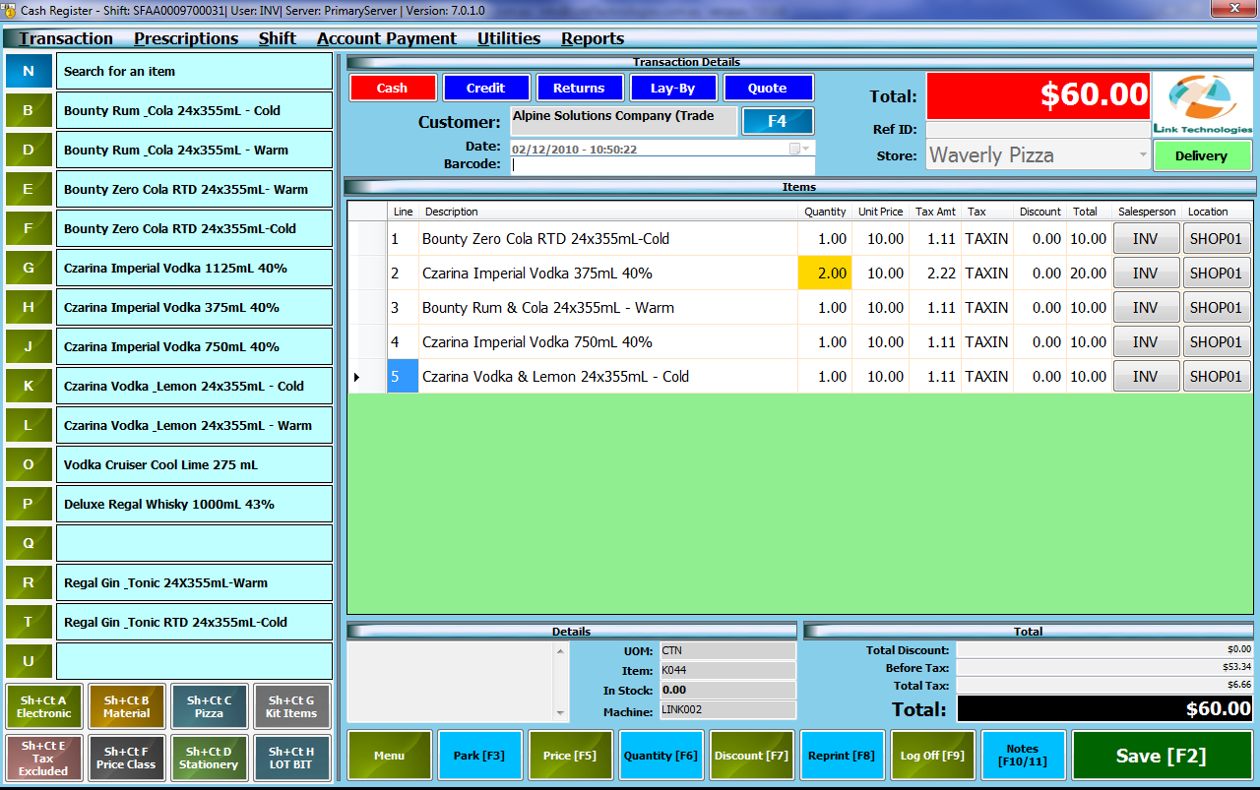Click the K hotkey button
Screen dimensions: 1260x790
[x=29, y=386]
